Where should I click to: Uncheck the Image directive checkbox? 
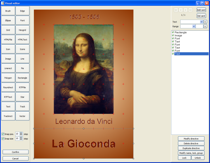(x=173, y=35)
